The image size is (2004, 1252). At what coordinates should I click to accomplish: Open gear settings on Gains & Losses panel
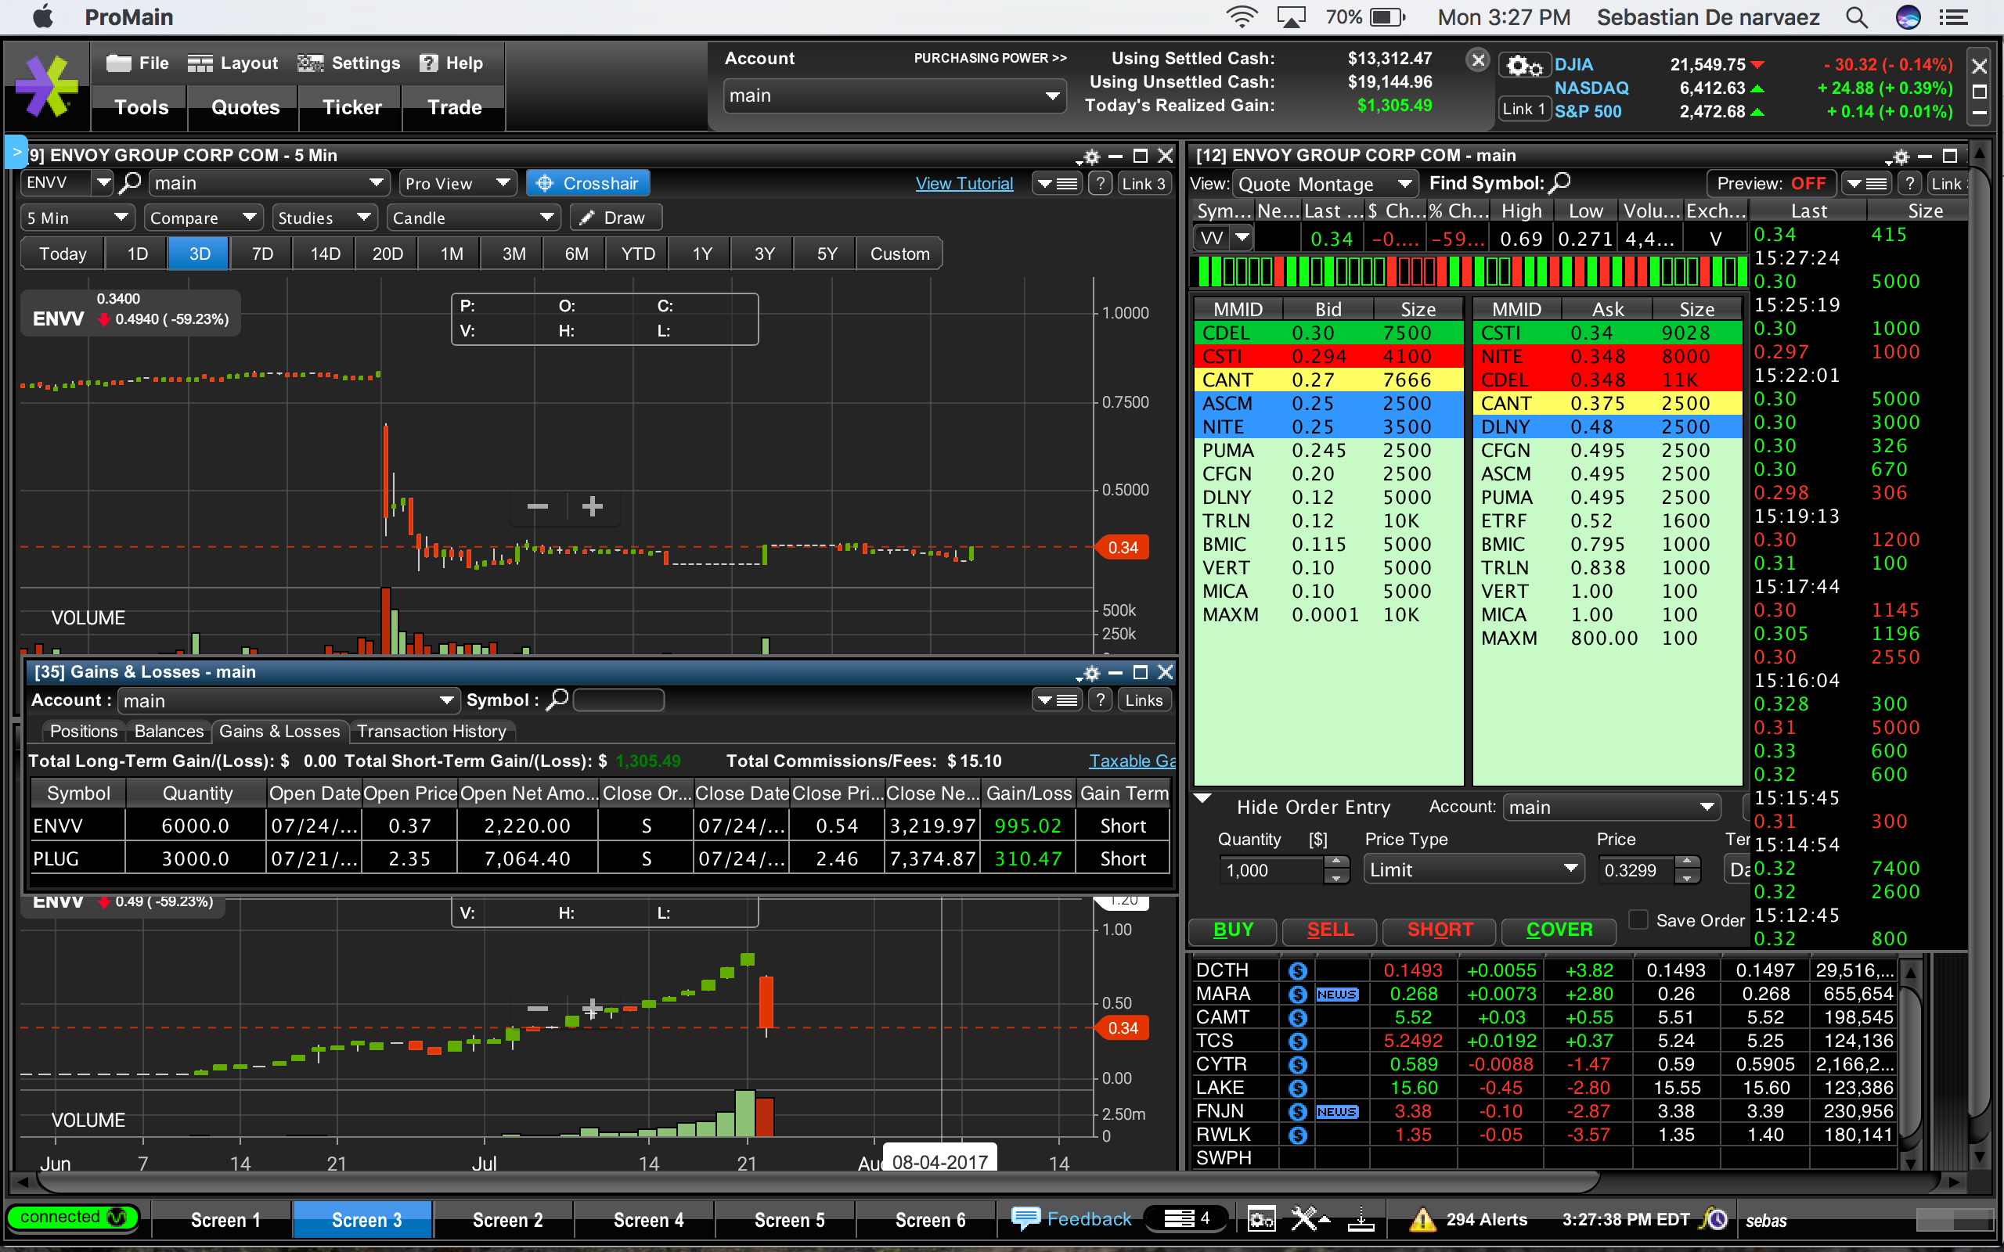click(x=1090, y=673)
